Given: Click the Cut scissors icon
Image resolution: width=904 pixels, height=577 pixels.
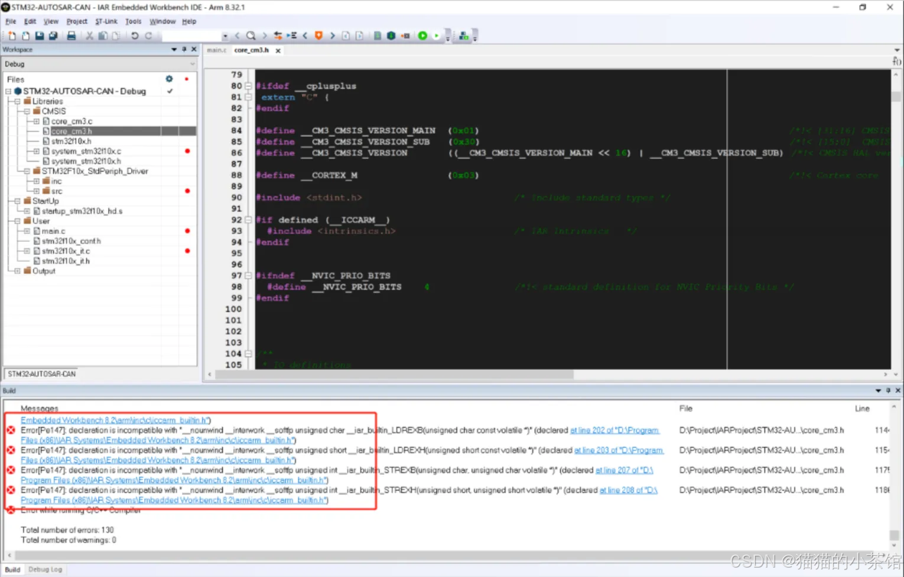Looking at the screenshot, I should pyautogui.click(x=90, y=36).
